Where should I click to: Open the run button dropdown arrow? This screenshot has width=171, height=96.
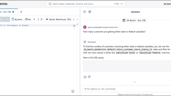tap(7, 19)
